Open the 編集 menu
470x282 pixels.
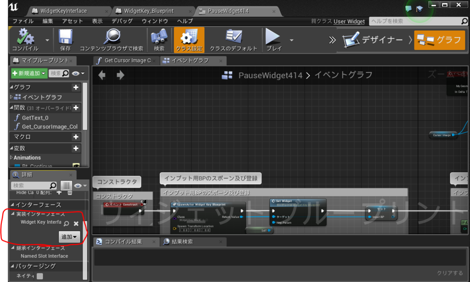[x=48, y=21]
